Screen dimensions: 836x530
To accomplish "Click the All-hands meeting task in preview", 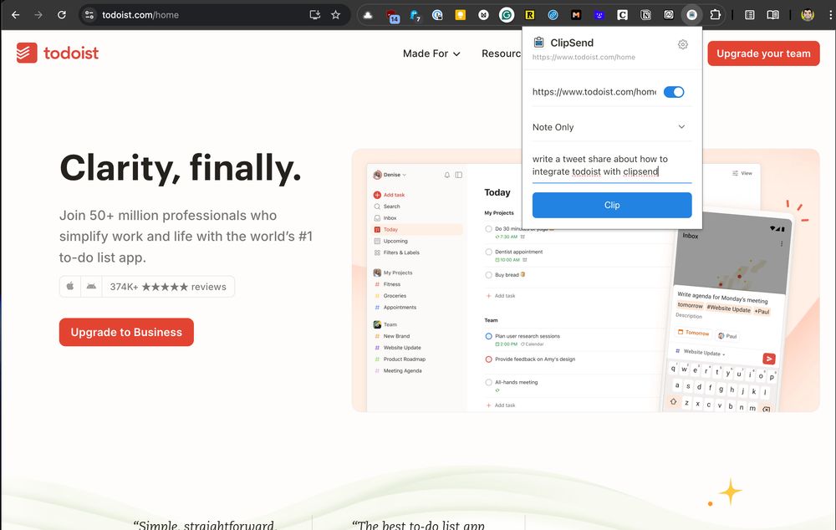I will click(x=516, y=382).
